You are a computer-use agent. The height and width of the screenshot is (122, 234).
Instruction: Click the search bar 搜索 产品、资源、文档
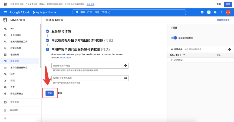tap(129, 12)
